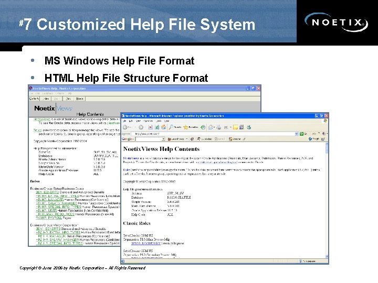The height and width of the screenshot is (283, 378).
Task: Click the Forward arrow in Internet Explorer toolbar
Action: point(141,127)
